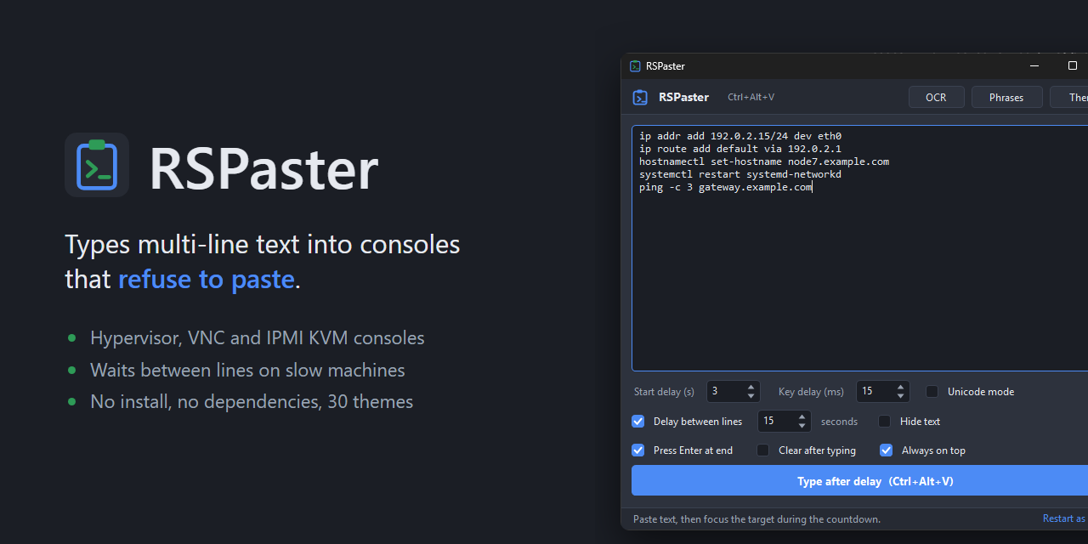Click the 'ping -c 3 gateway.example.com' line
Viewport: 1088px width, 544px height.
726,187
